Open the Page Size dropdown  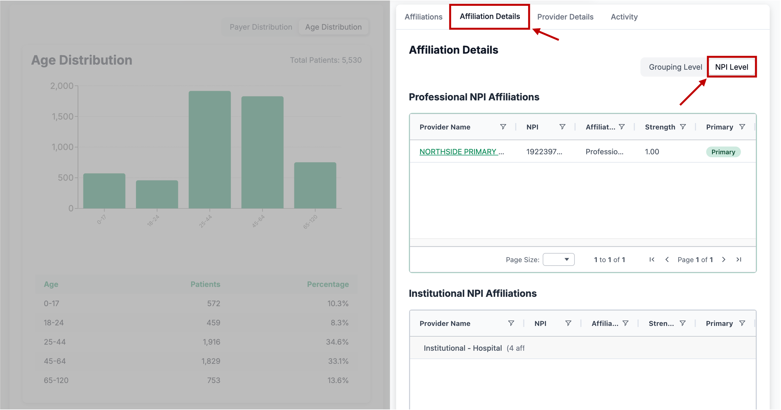[x=558, y=259]
